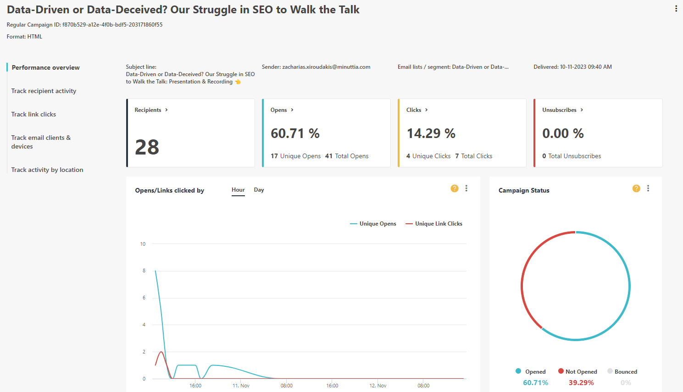Click the 0.00 % unsubscribes value
This screenshot has height=392, width=683.
[563, 133]
